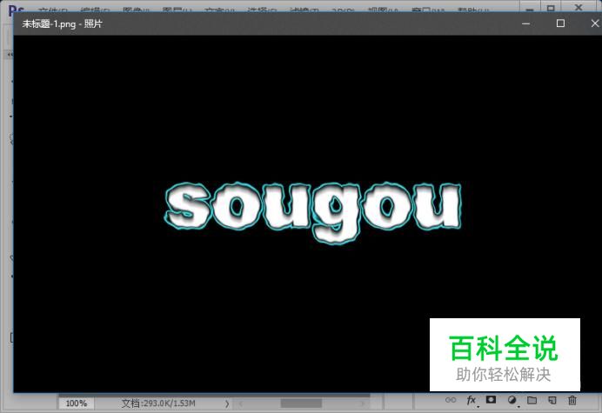Delete layer with the trash icon

tap(572, 400)
